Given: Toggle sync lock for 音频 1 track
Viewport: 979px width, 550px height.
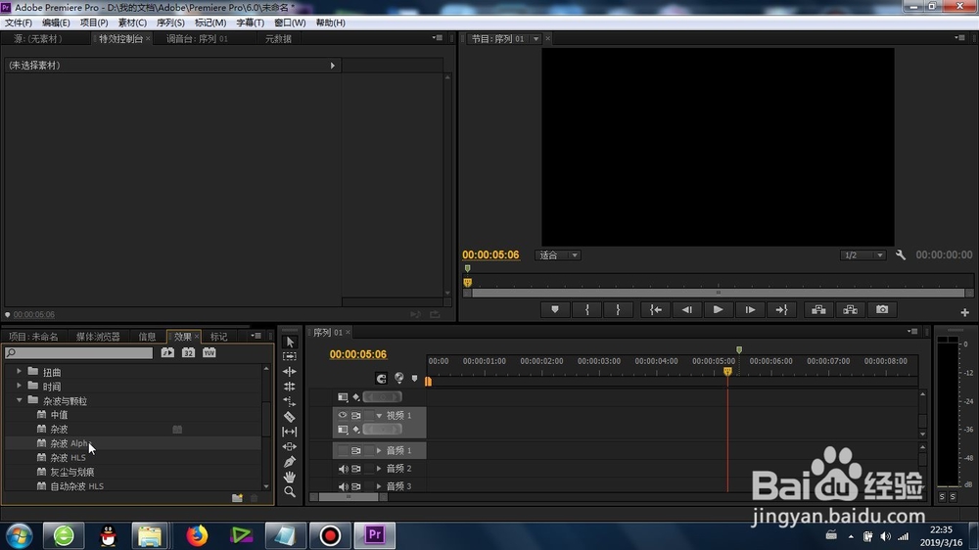Looking at the screenshot, I should (x=356, y=450).
